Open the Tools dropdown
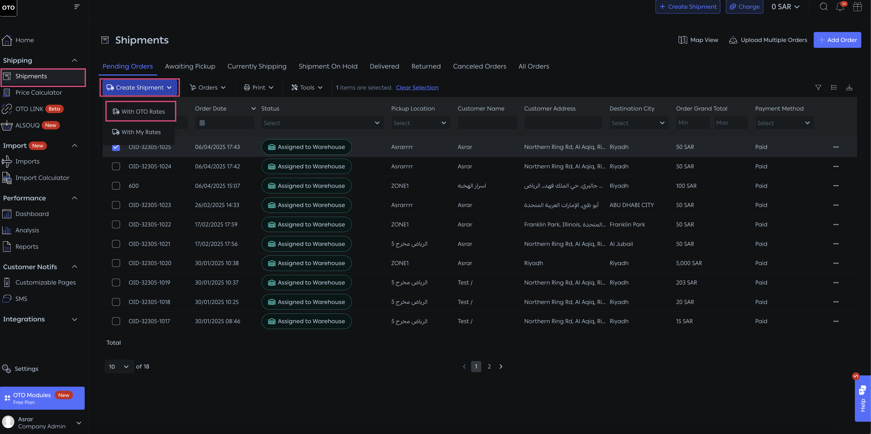This screenshot has height=434, width=871. (307, 88)
